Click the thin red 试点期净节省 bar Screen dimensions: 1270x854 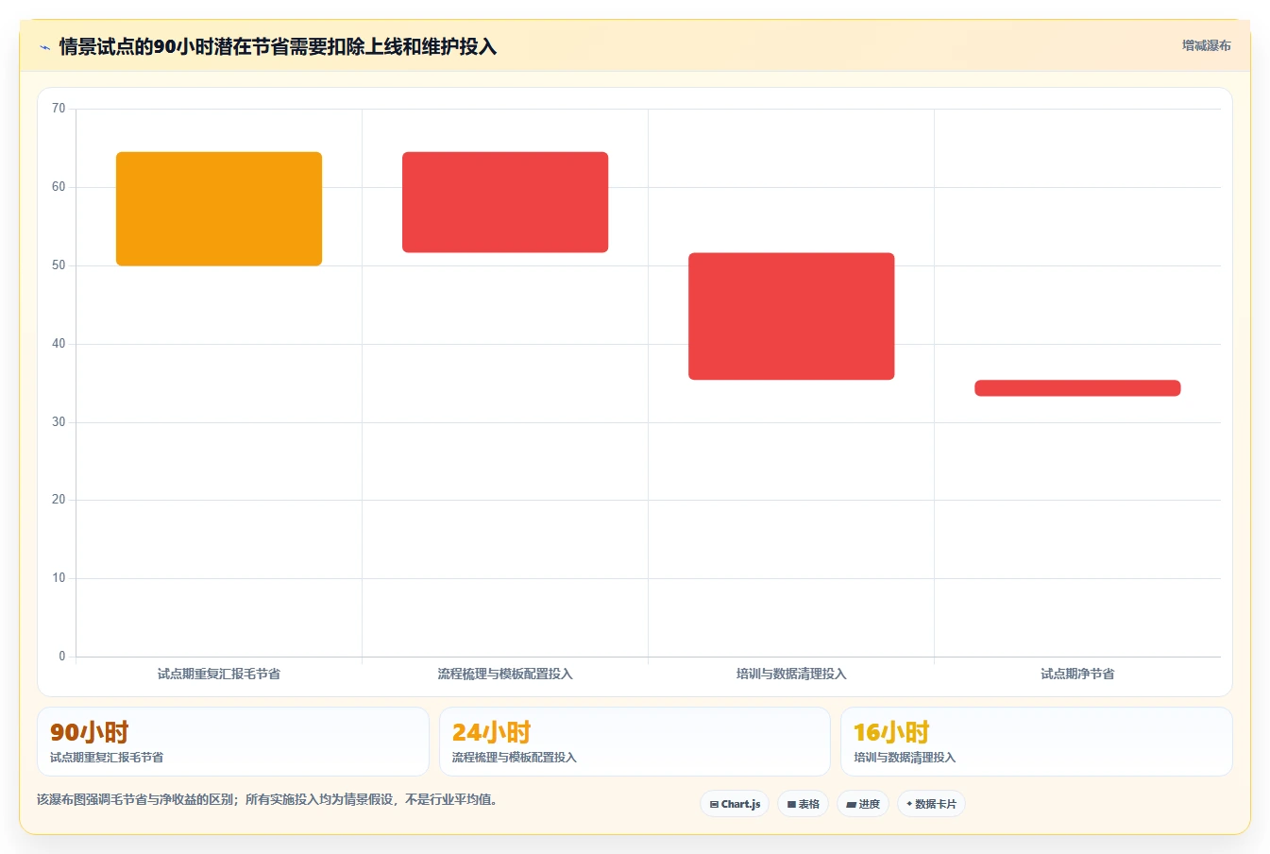tap(1077, 388)
